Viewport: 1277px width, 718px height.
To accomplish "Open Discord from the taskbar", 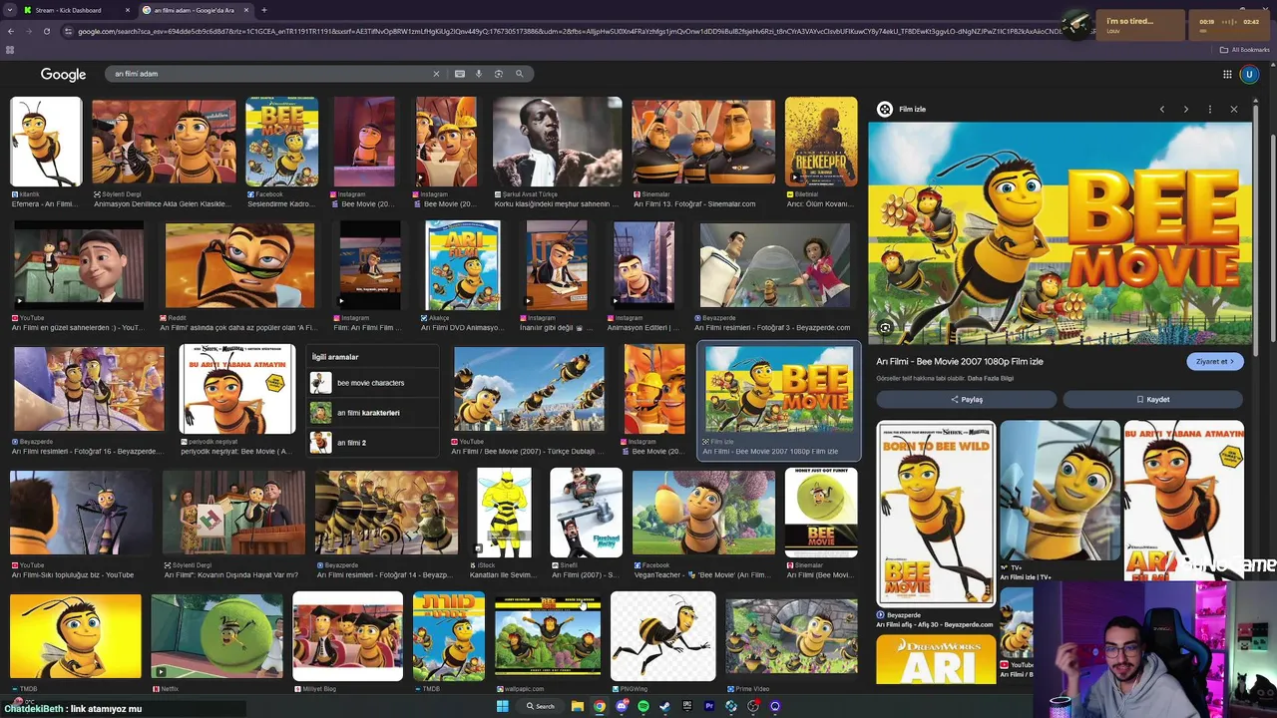I will [x=621, y=706].
